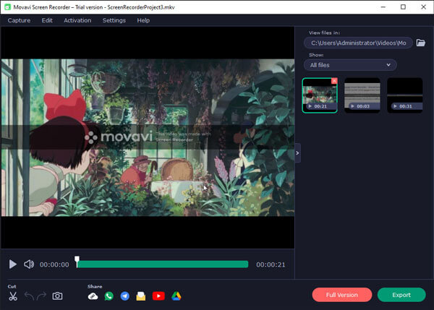The height and width of the screenshot is (310, 434).
Task: Delete the 00:21 recording using red X
Action: coord(334,81)
